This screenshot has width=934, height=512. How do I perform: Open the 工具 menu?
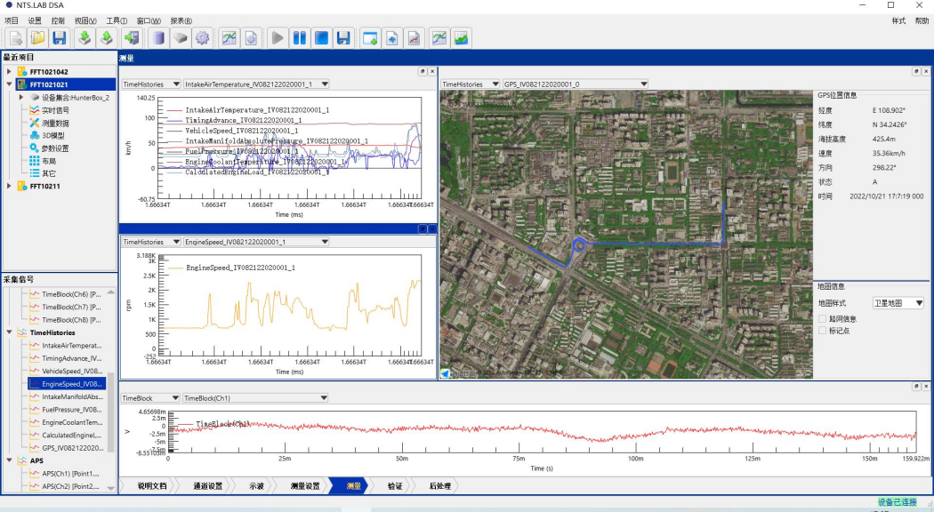(117, 20)
